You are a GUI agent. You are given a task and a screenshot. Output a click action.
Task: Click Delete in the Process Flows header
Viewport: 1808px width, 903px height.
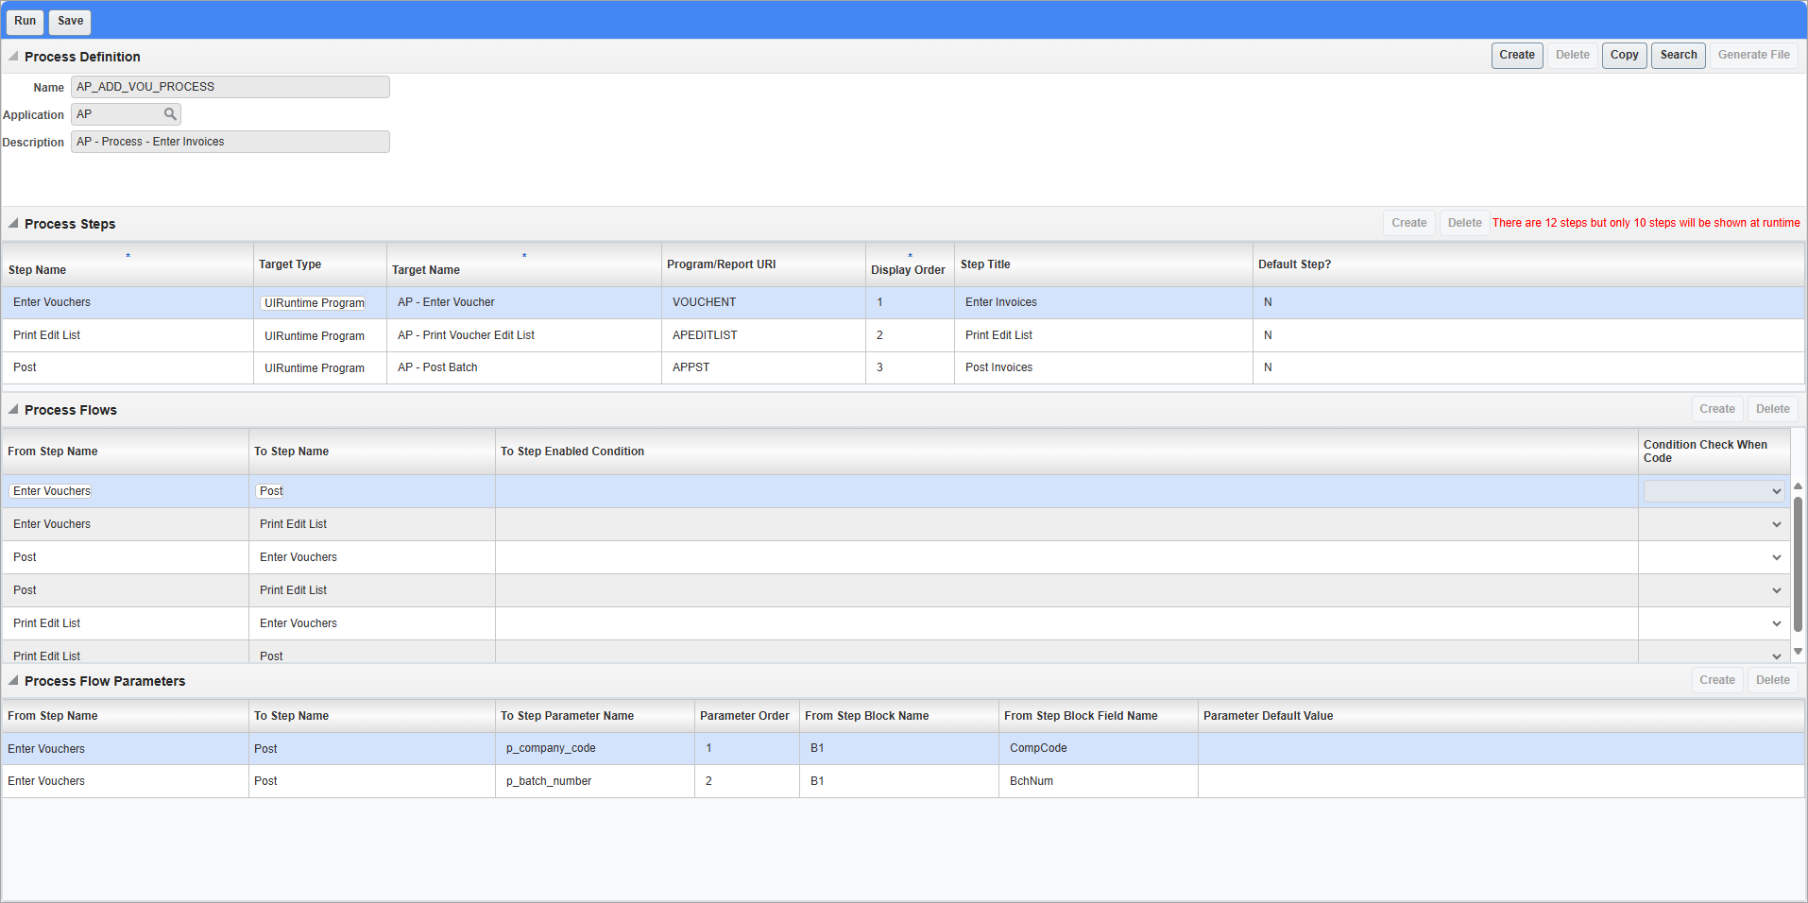(x=1773, y=409)
